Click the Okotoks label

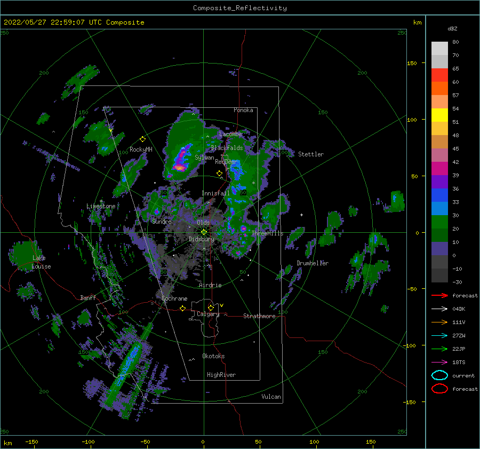pos(213,356)
